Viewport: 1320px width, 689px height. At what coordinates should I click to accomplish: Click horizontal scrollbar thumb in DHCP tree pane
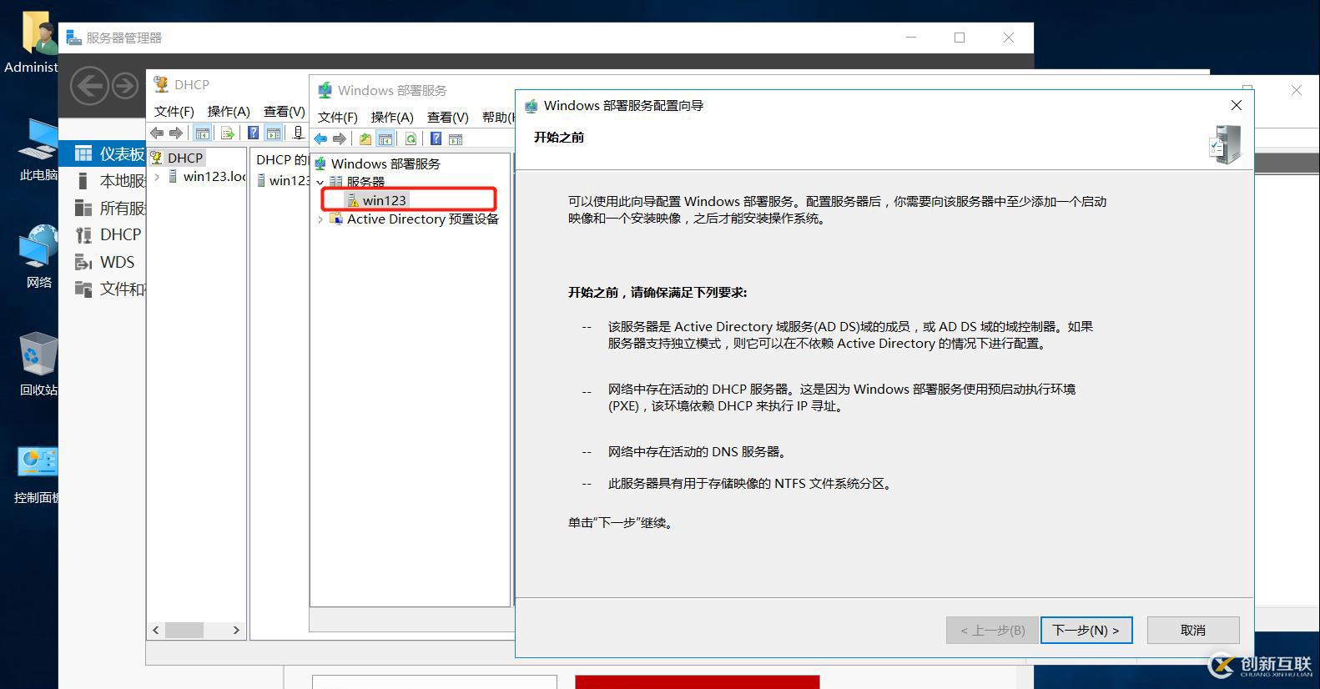click(x=184, y=631)
